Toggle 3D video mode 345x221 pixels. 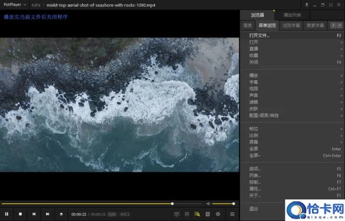coord(187,214)
